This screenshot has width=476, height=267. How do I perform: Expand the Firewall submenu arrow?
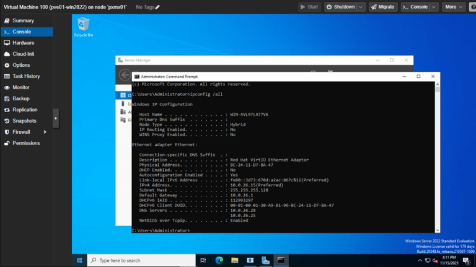[x=45, y=132]
